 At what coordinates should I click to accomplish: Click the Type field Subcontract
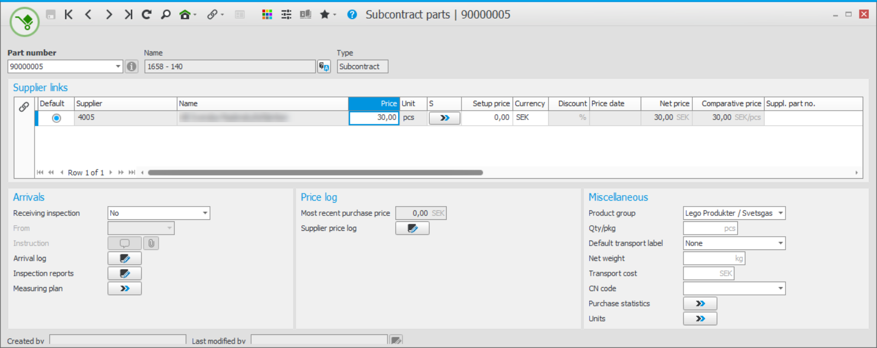[362, 66]
